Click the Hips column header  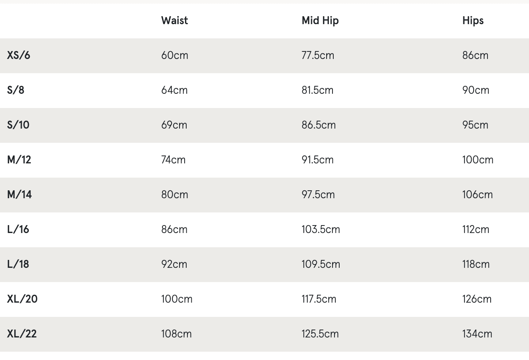473,21
